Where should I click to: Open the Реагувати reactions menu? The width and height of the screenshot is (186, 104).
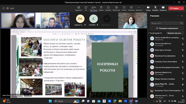(108, 8)
